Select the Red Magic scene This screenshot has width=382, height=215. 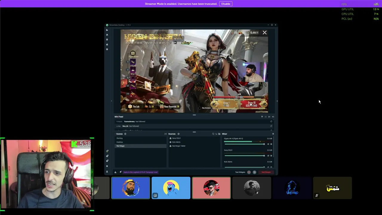tap(140, 146)
